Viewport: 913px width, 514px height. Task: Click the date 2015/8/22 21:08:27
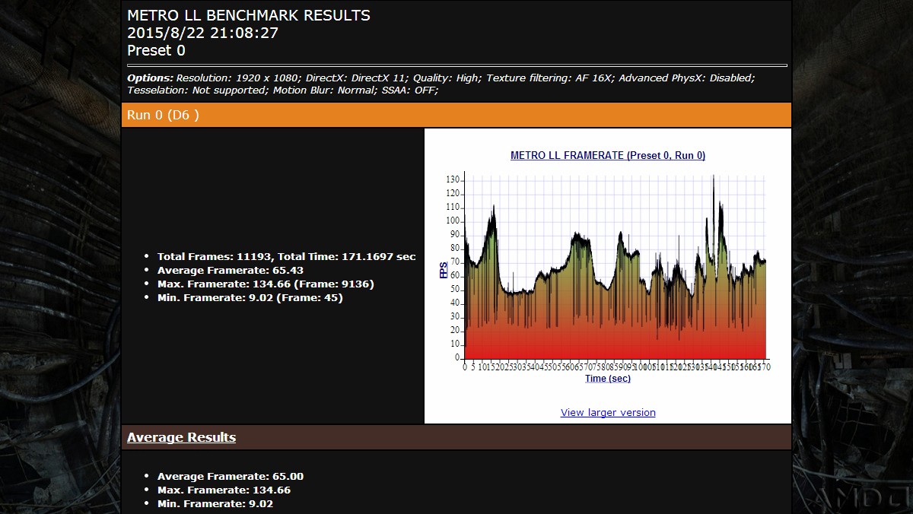(x=202, y=33)
